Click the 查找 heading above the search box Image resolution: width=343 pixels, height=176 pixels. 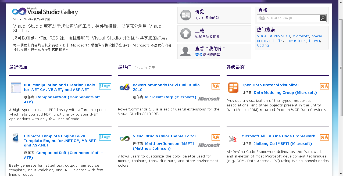263,10
